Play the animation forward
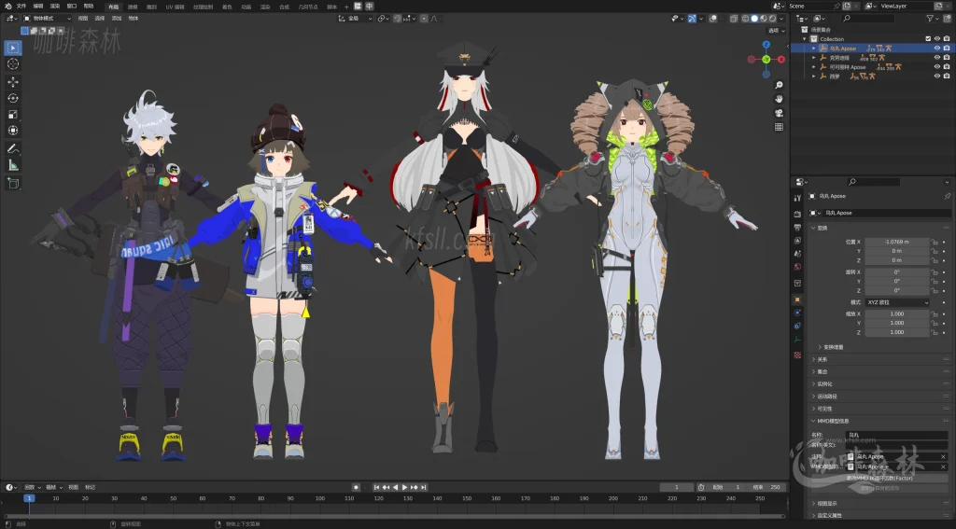The image size is (956, 529). (404, 488)
